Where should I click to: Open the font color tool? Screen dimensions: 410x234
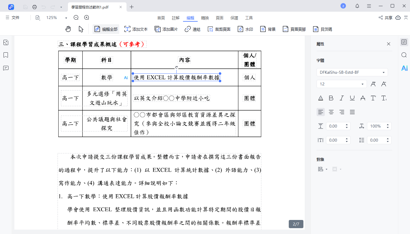(x=321, y=98)
